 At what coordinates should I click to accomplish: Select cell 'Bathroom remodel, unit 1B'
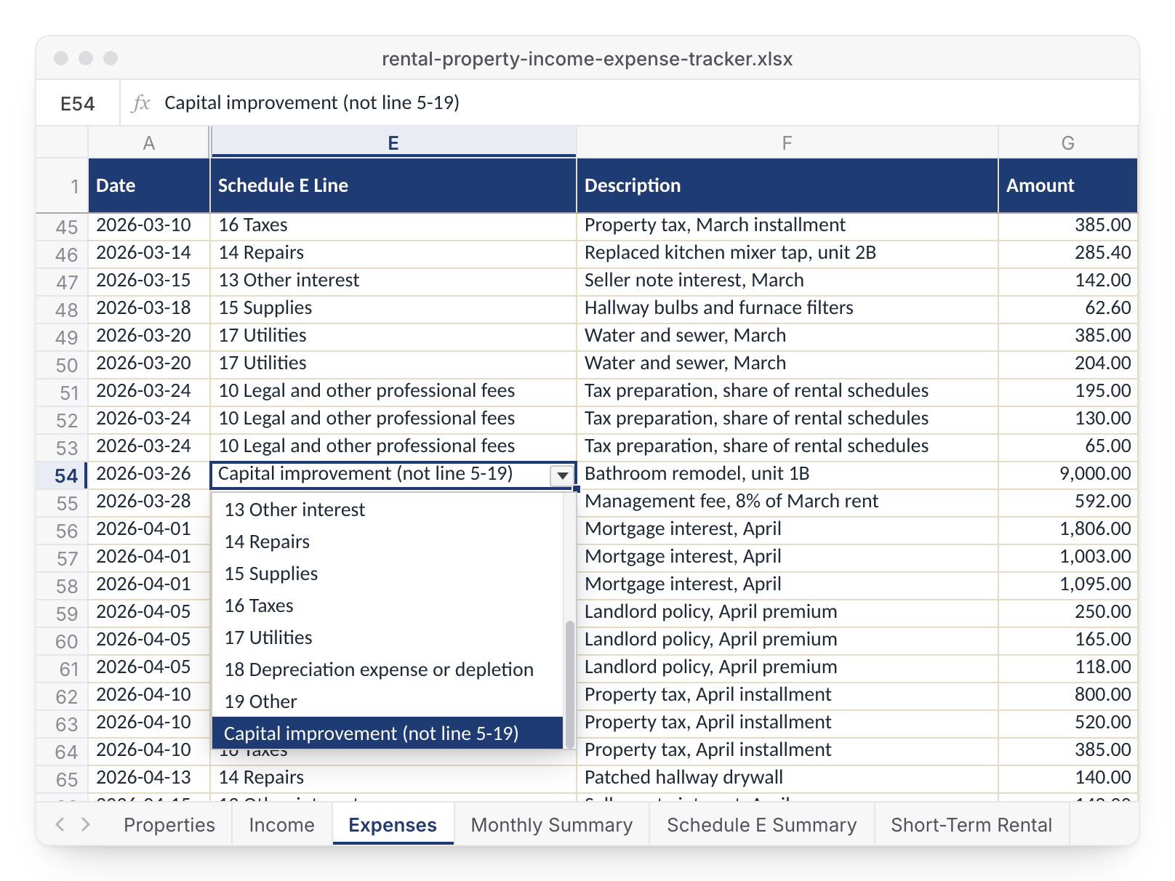click(787, 474)
